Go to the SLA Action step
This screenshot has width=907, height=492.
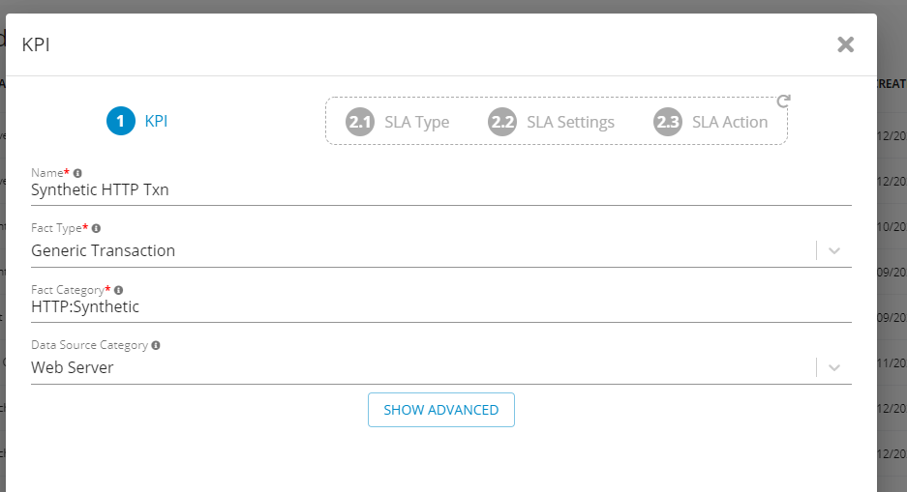point(729,123)
